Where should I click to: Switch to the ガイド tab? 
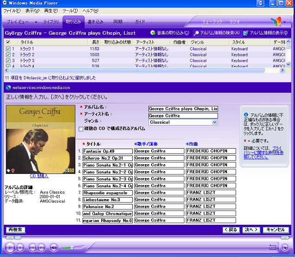[140, 22]
